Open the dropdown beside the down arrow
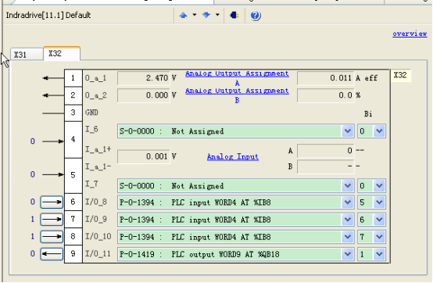This screenshot has height=283, width=433. [217, 15]
